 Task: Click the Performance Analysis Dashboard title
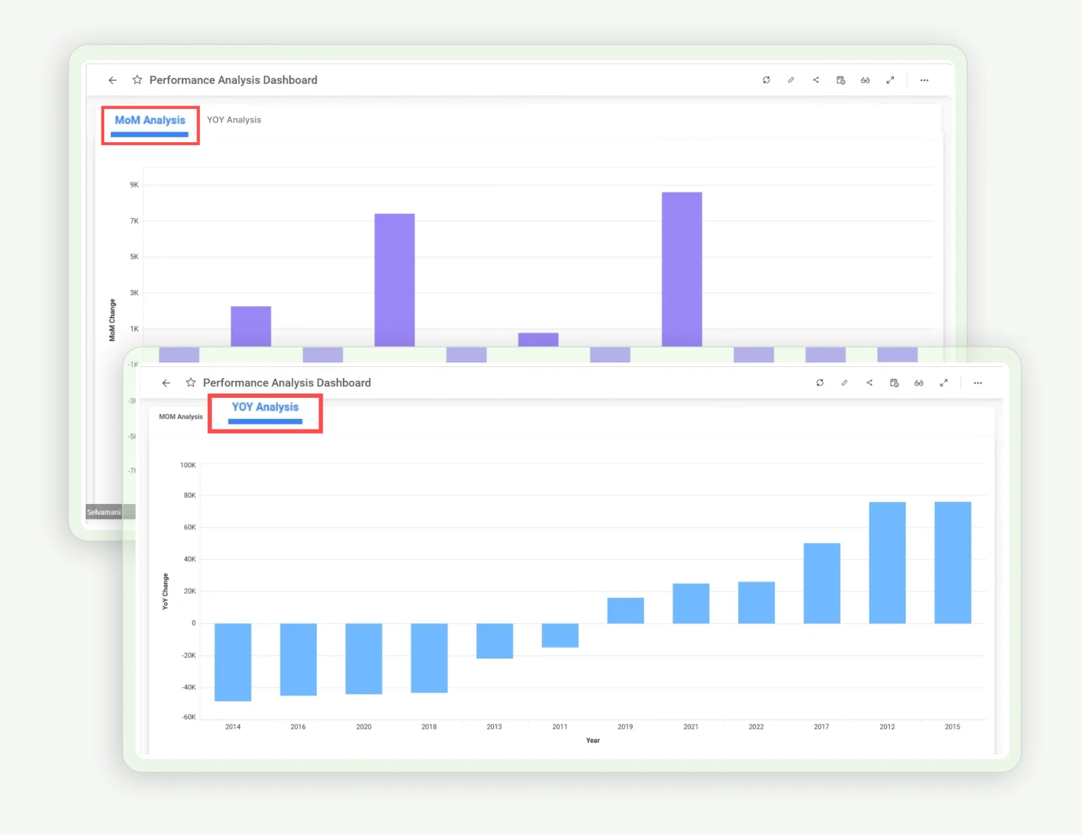233,80
